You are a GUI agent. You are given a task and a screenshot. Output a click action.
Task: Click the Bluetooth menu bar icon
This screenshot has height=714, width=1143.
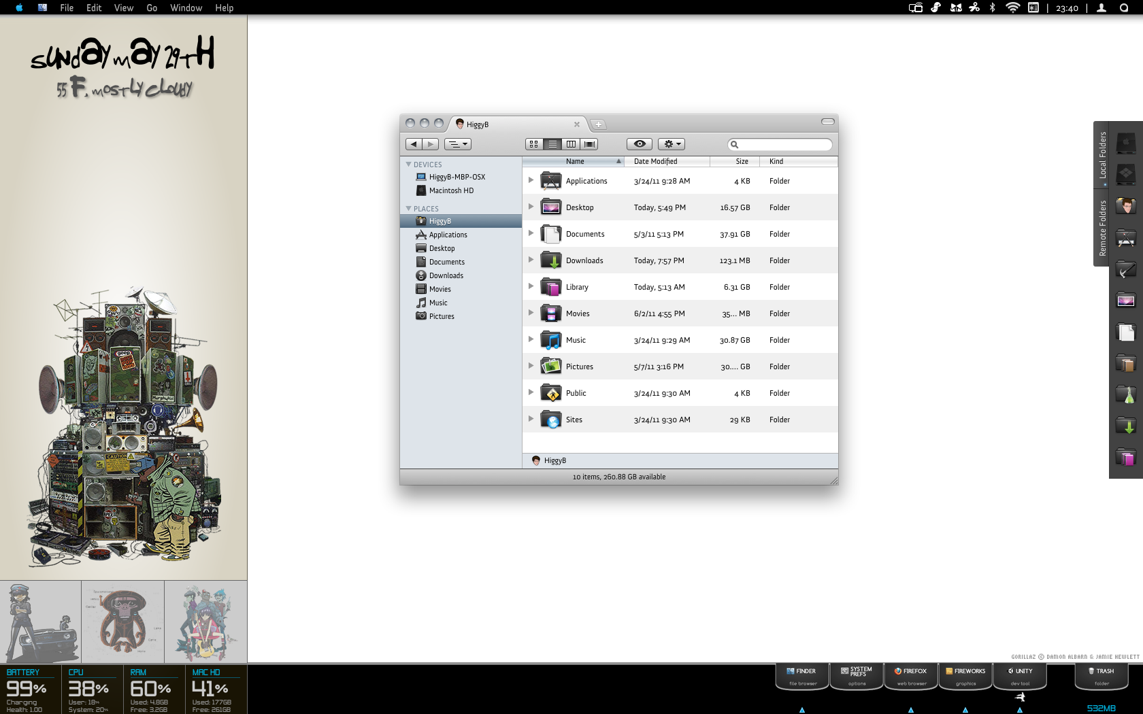(x=992, y=7)
